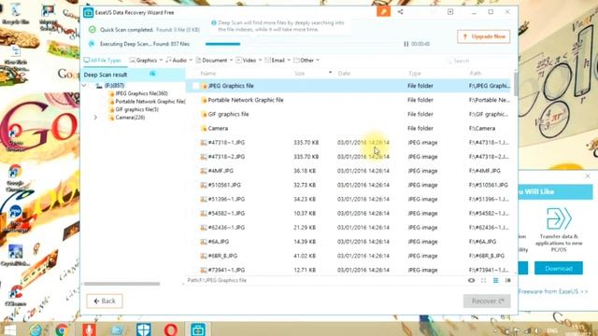The image size is (598, 336).
Task: Select the Deep Scan result header
Action: tap(135, 75)
